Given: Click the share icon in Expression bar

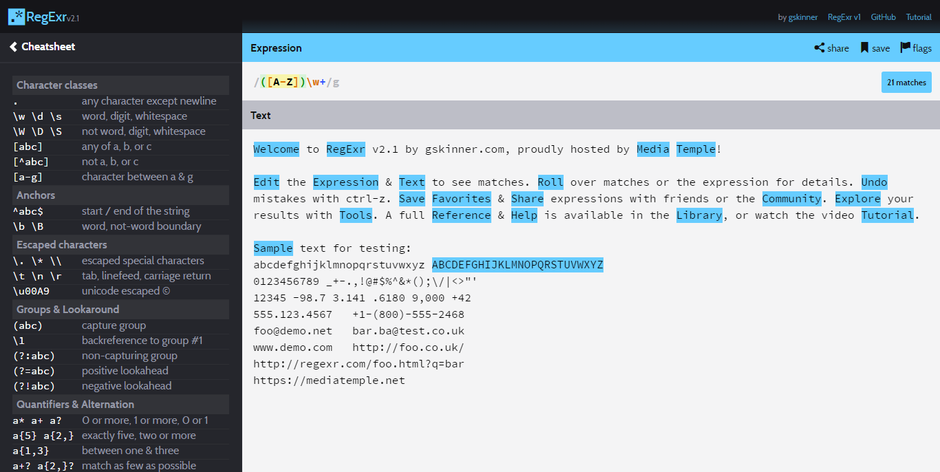Looking at the screenshot, I should (820, 48).
